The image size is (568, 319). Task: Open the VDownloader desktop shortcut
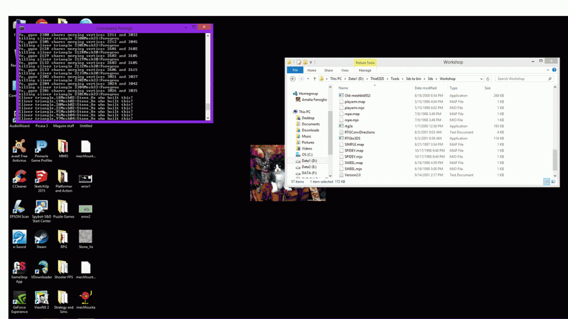coord(41,267)
